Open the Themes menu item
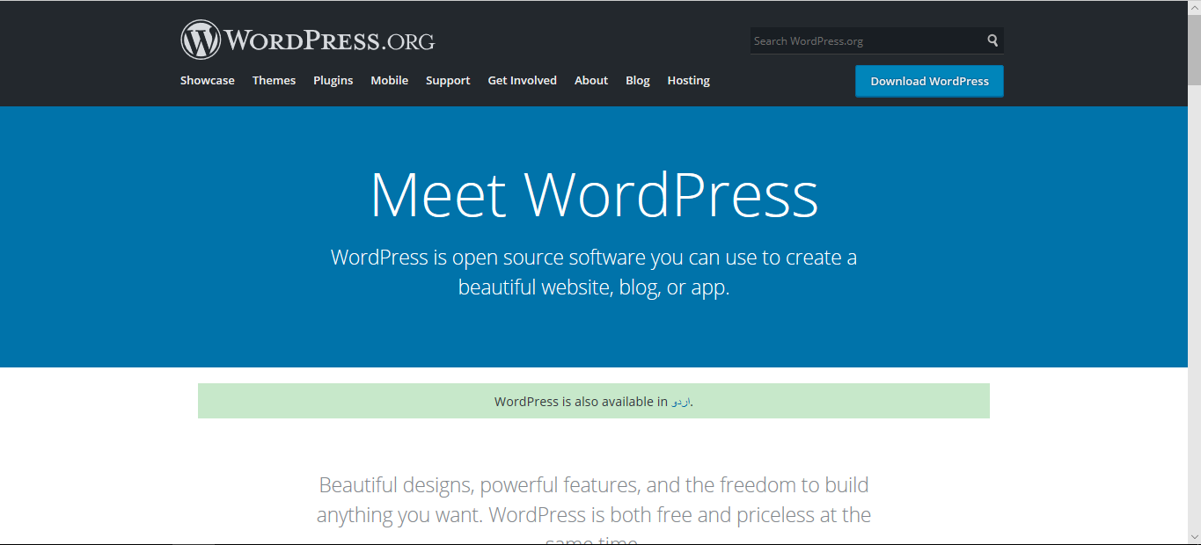Image resolution: width=1201 pixels, height=545 pixels. click(x=274, y=80)
